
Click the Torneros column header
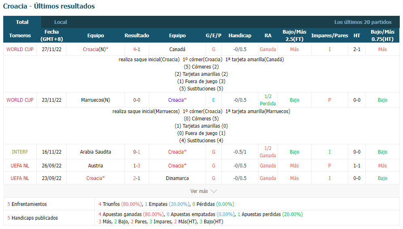(20, 36)
